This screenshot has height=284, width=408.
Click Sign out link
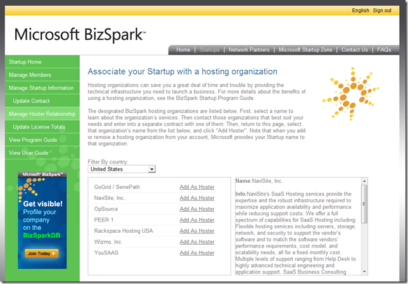pyautogui.click(x=382, y=10)
